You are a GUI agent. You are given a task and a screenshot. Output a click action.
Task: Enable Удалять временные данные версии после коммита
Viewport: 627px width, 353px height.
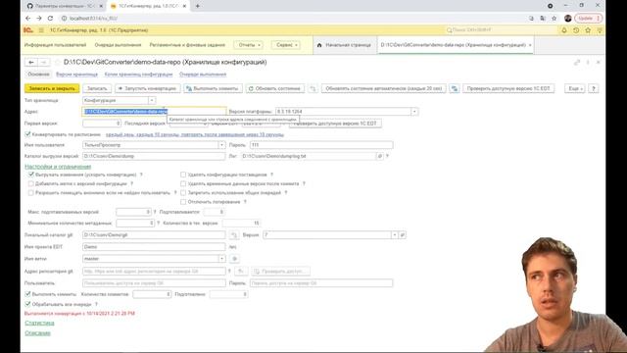(183, 183)
